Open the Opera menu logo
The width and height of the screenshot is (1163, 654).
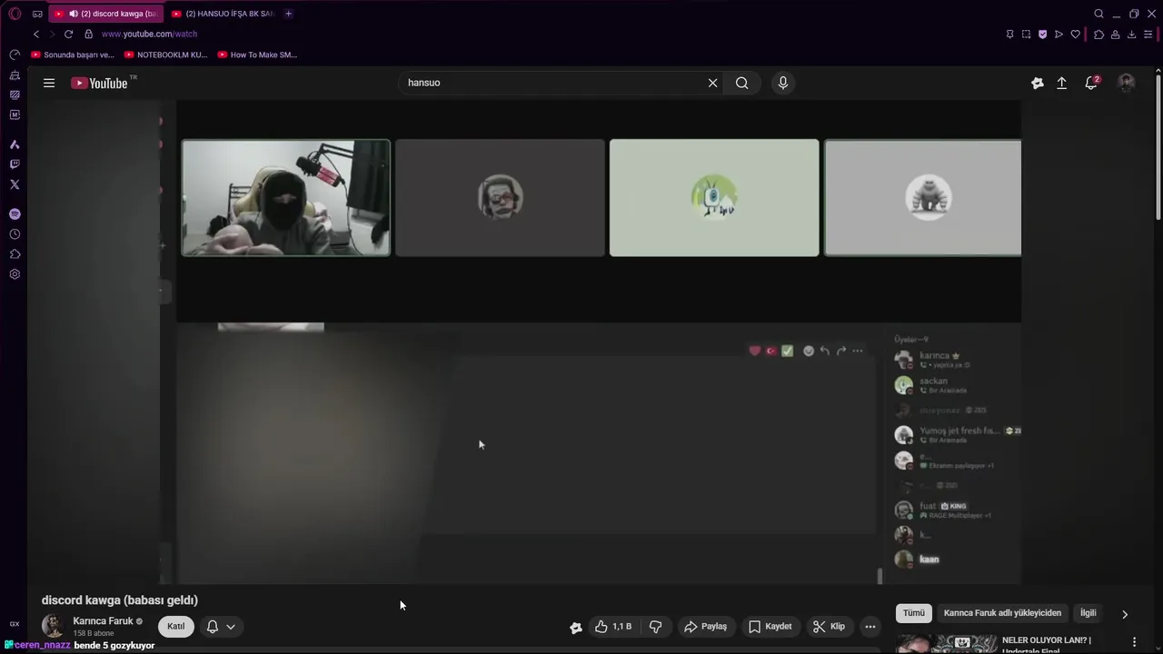[x=15, y=14]
